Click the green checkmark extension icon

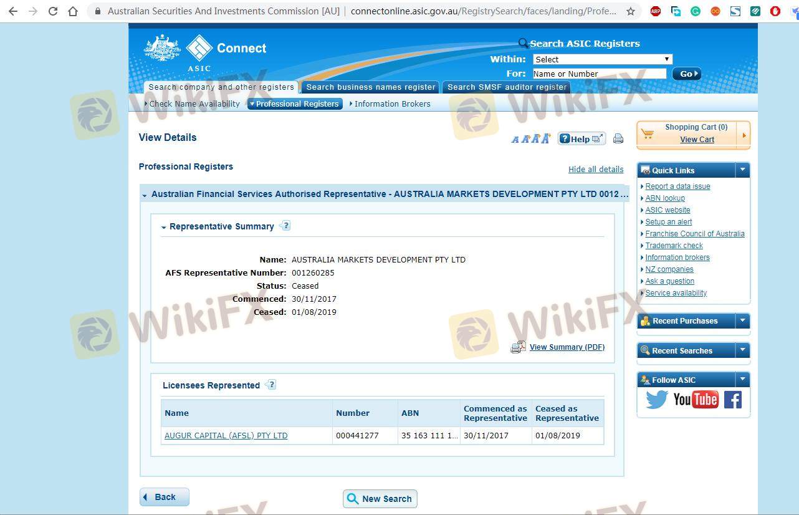pyautogui.click(x=755, y=11)
